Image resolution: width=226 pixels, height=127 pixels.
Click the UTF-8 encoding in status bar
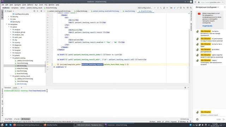coord(167,122)
